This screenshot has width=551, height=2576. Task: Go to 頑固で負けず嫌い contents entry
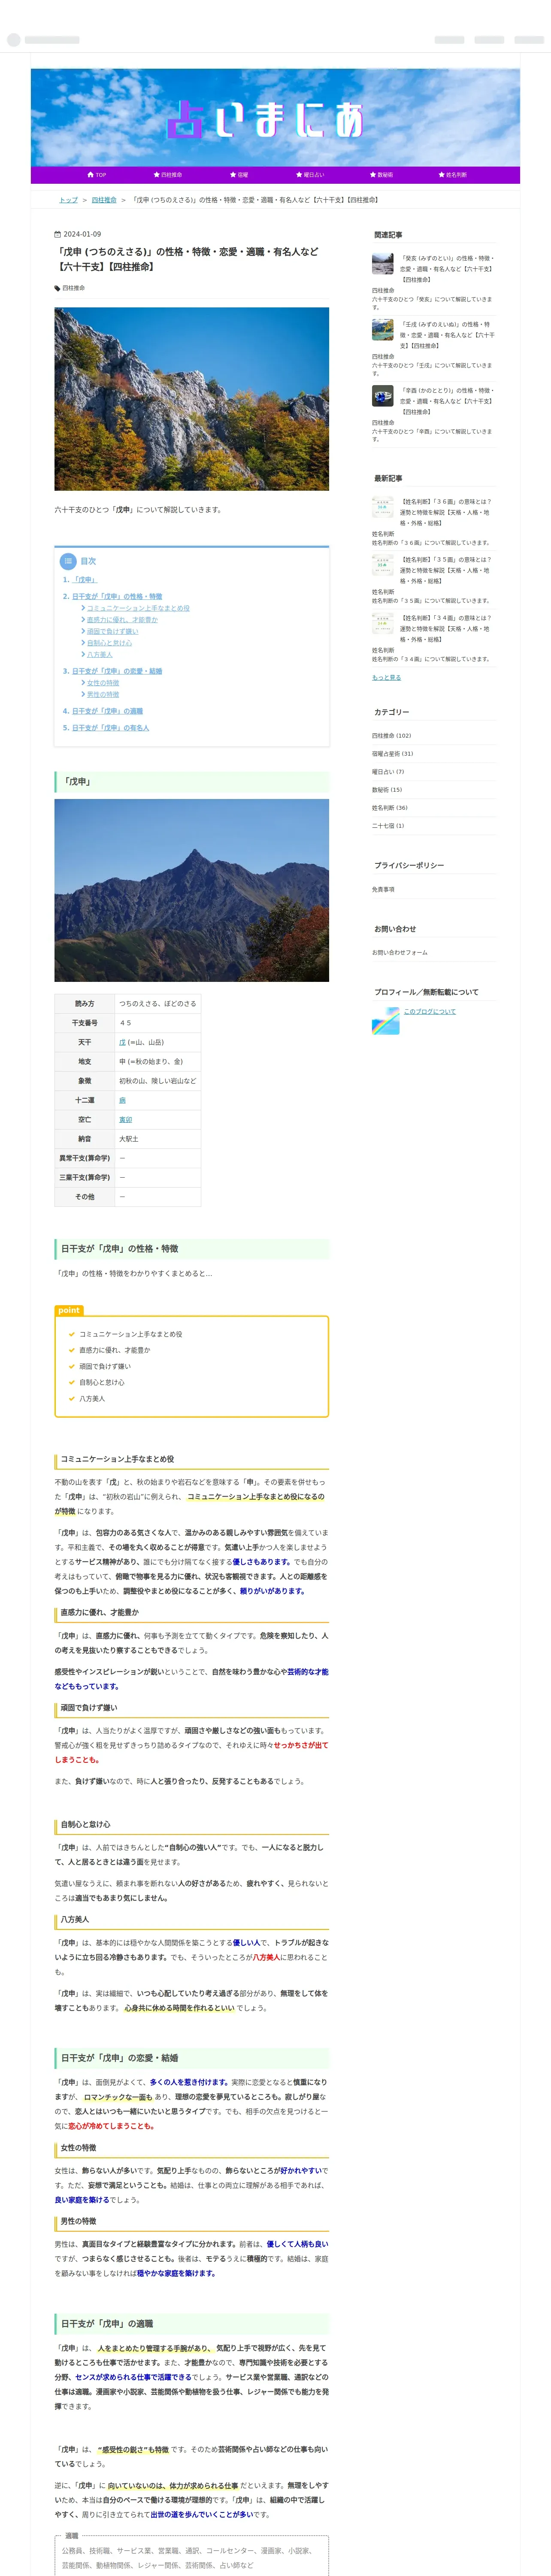coord(113,631)
